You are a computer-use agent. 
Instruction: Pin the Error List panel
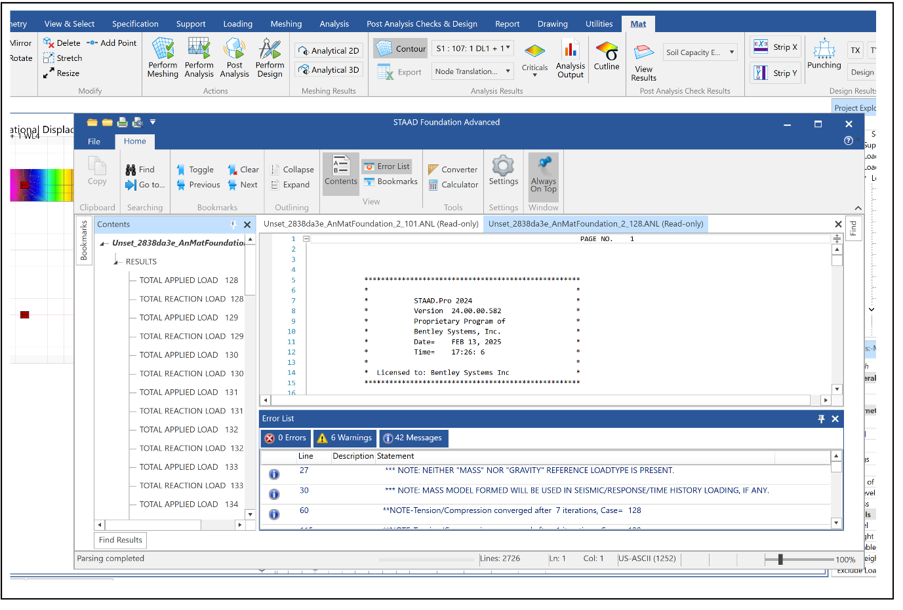pyautogui.click(x=821, y=419)
